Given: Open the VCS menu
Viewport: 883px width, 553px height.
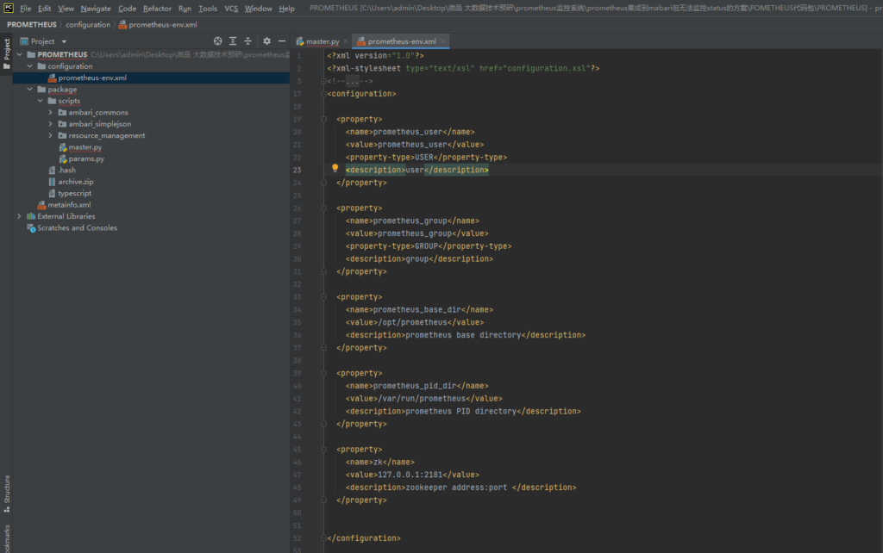Looking at the screenshot, I should point(231,9).
